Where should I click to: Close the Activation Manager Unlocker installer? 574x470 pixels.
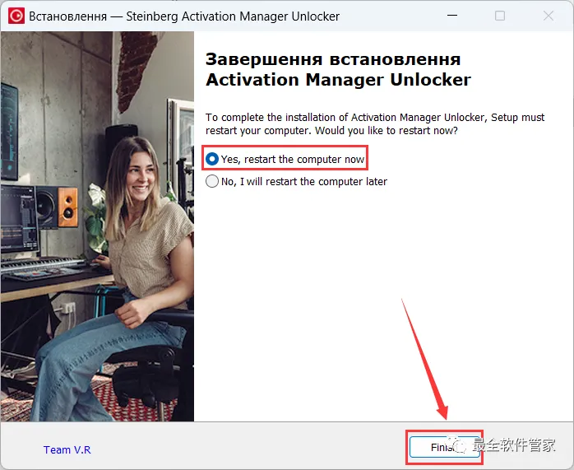point(549,16)
